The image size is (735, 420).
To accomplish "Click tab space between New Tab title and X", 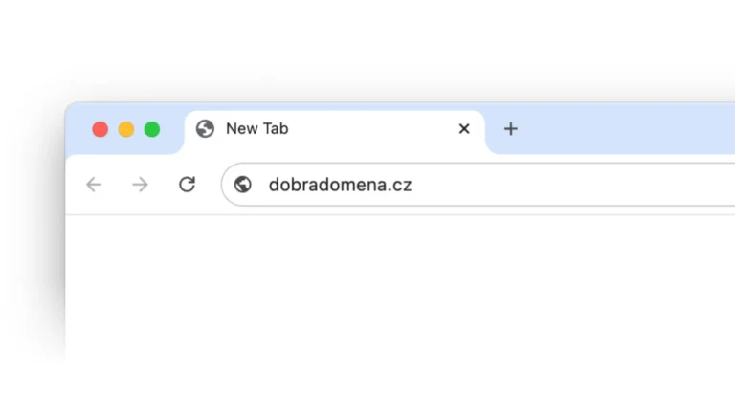I will (373, 129).
